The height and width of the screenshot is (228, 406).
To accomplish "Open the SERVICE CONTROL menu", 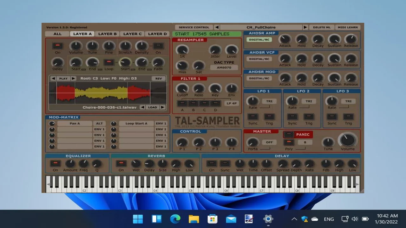I will (x=194, y=27).
